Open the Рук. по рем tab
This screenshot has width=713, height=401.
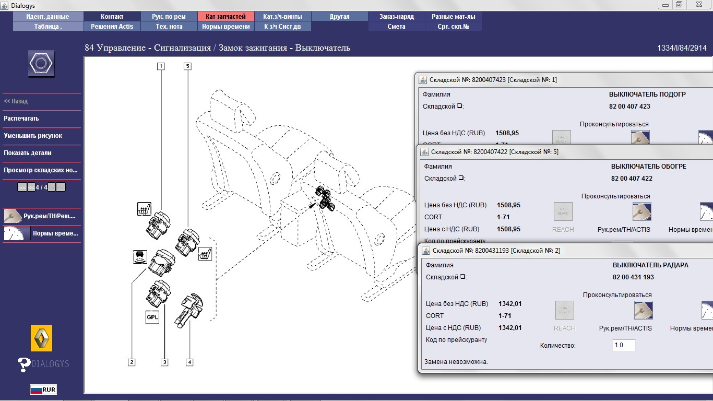(x=169, y=17)
